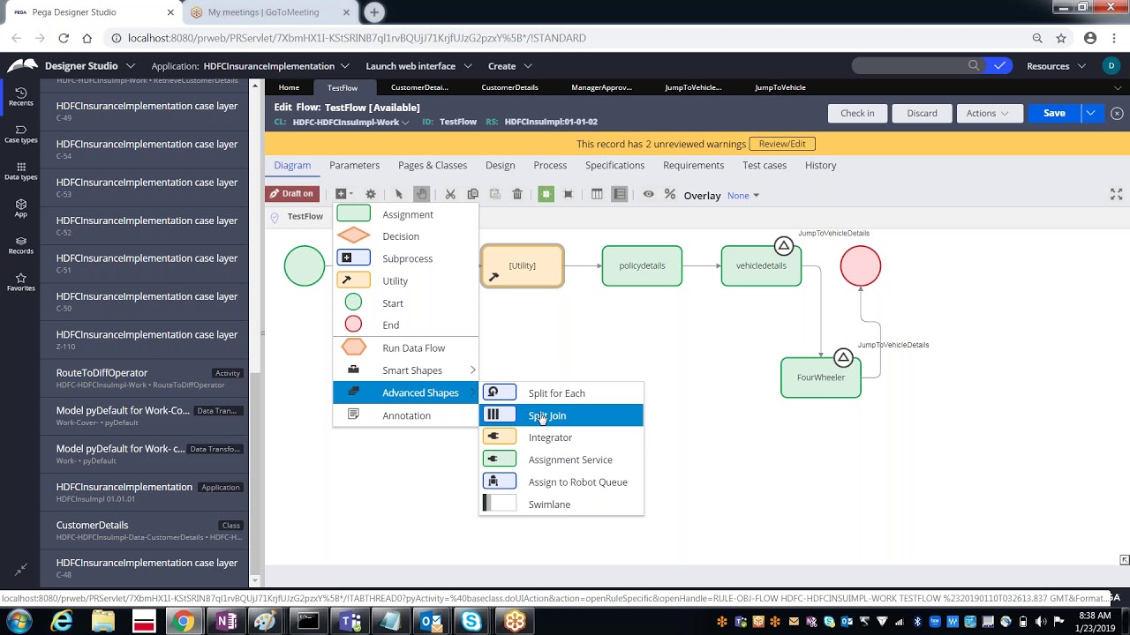
Task: Open ManagerApprov... record tab
Action: click(601, 87)
